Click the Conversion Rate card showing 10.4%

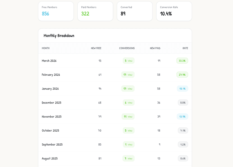click(174, 11)
